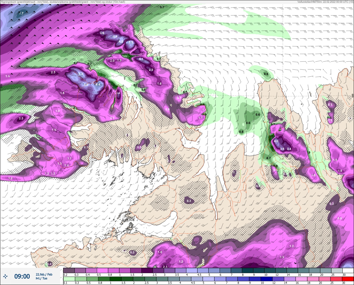Select the upper legend white swatch at 30
The height and width of the screenshot is (285, 354).
pos(348,270)
